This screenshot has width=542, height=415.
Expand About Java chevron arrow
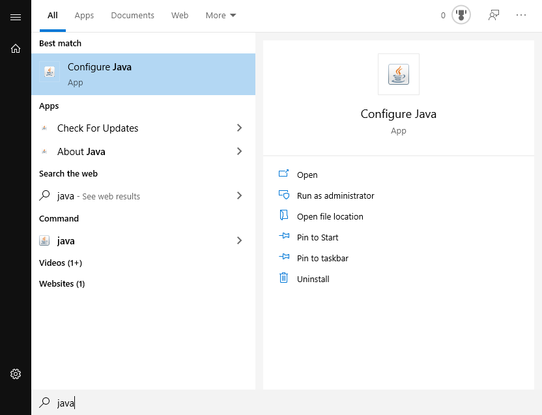[x=239, y=152]
